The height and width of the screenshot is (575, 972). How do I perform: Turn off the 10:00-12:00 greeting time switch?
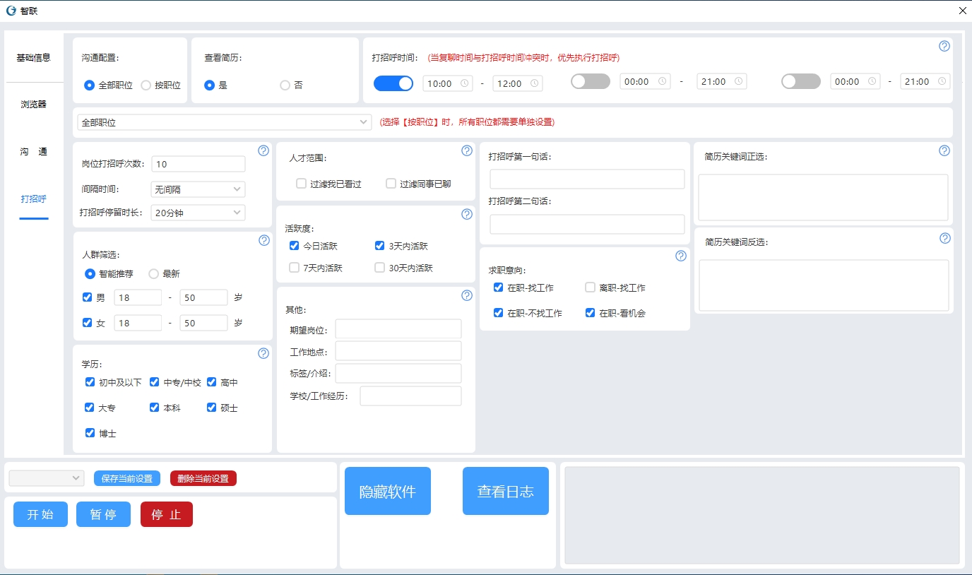[x=393, y=83]
